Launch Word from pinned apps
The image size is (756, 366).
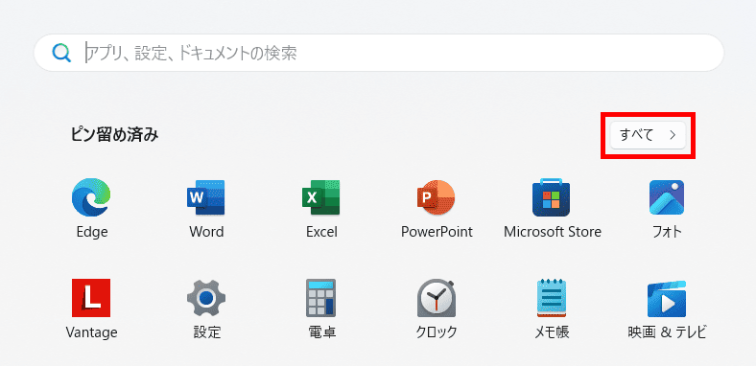coord(206,197)
